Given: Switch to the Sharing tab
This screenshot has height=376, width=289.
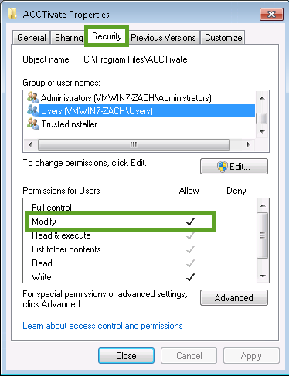Looking at the screenshot, I should coord(69,38).
